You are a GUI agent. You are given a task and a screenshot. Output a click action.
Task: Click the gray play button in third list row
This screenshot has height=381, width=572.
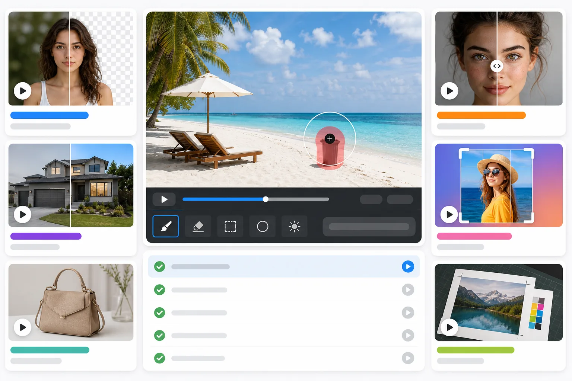pyautogui.click(x=408, y=313)
